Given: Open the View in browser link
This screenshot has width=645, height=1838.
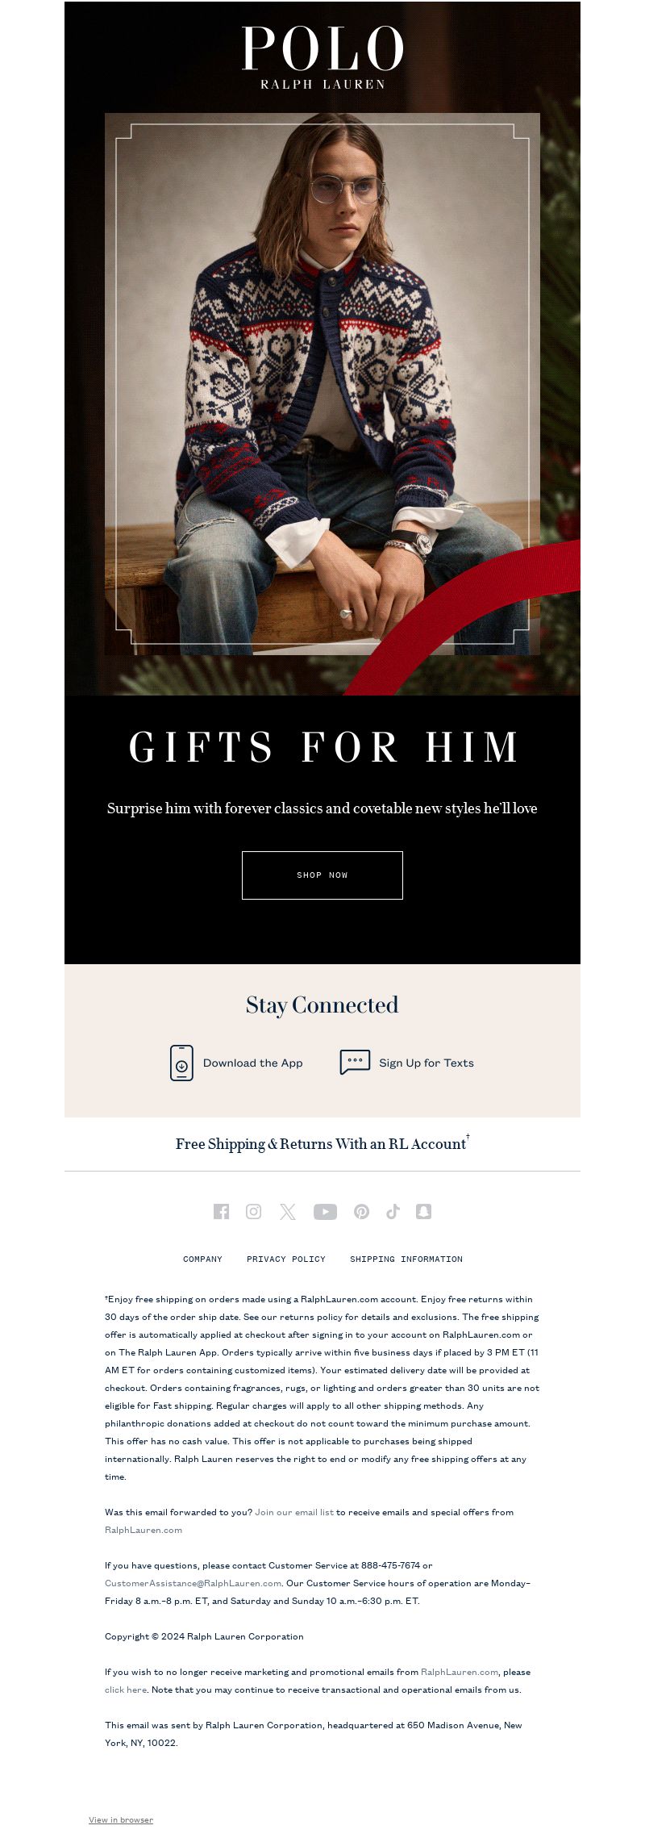Looking at the screenshot, I should (x=121, y=1819).
